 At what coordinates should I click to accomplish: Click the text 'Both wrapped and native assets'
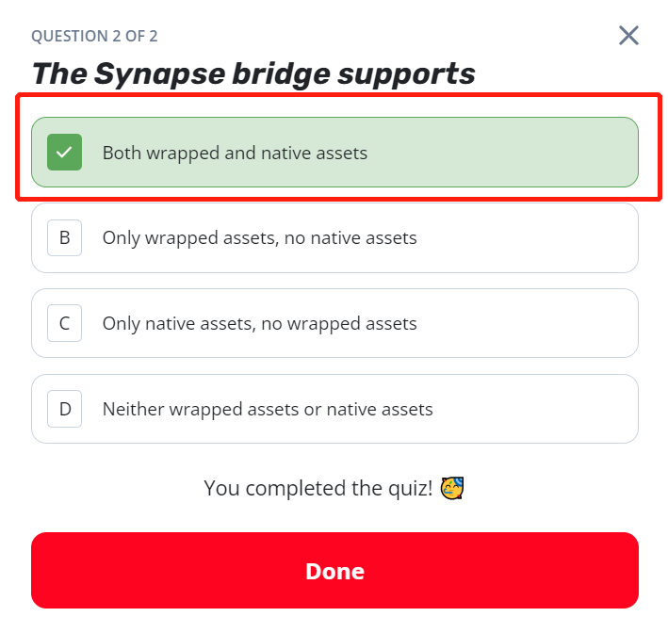coord(235,153)
